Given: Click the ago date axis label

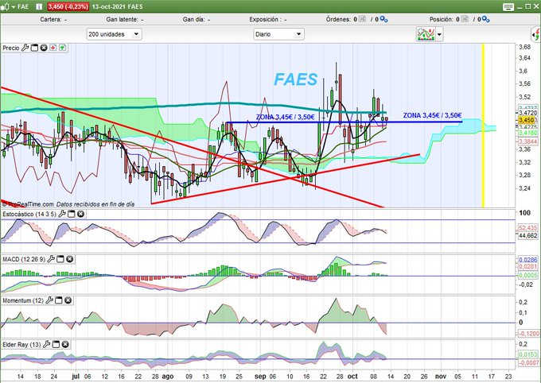Looking at the screenshot, I should 168,377.
